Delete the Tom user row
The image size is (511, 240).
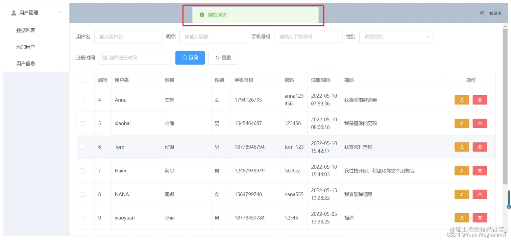[x=480, y=147]
